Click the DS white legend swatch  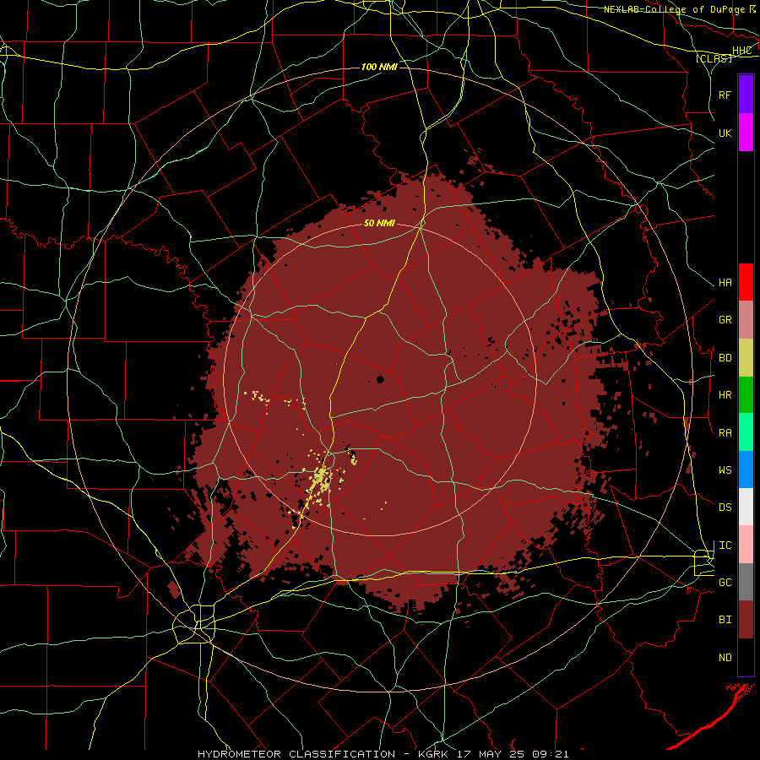746,507
